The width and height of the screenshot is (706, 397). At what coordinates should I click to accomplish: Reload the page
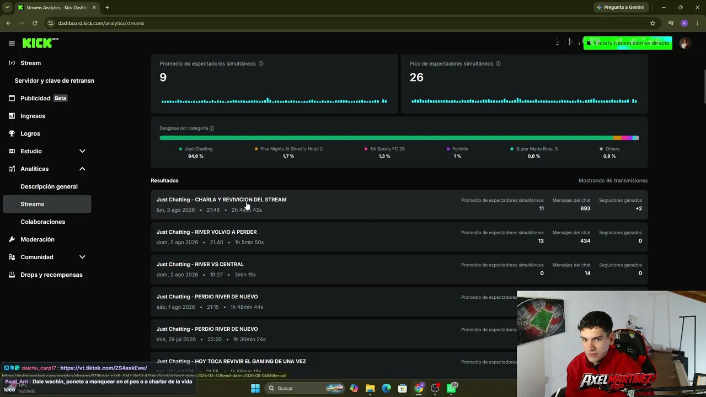(35, 23)
